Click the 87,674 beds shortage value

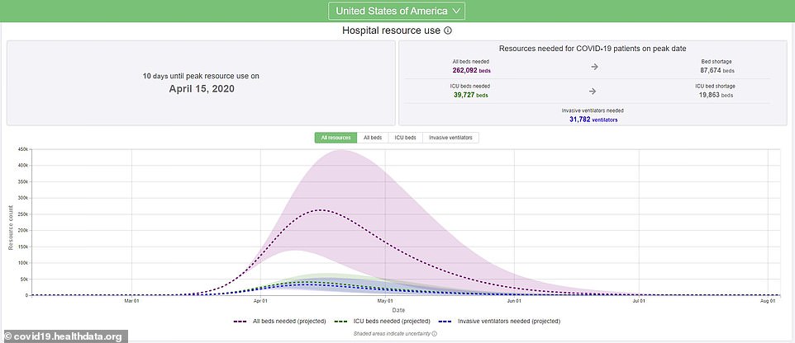[x=716, y=70]
